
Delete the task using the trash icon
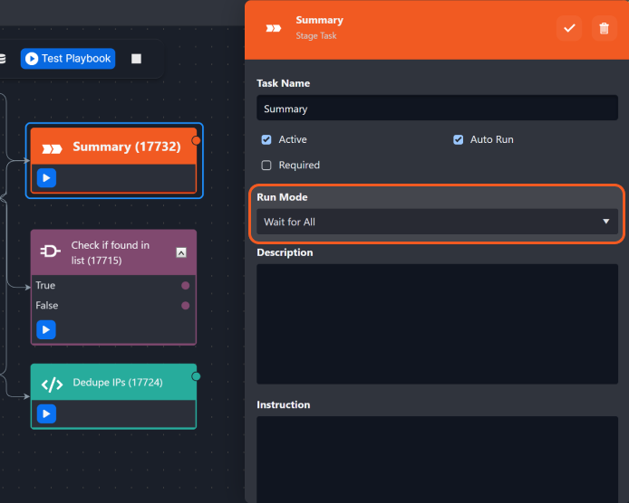(x=604, y=28)
